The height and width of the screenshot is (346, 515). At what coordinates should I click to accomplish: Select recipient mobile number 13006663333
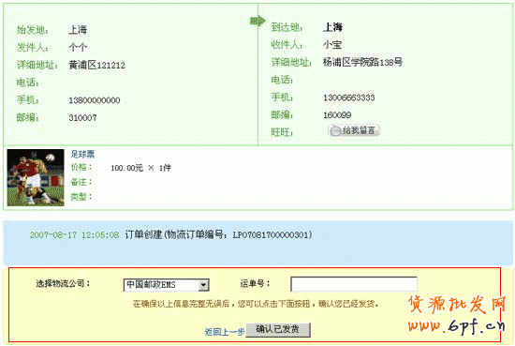[349, 98]
